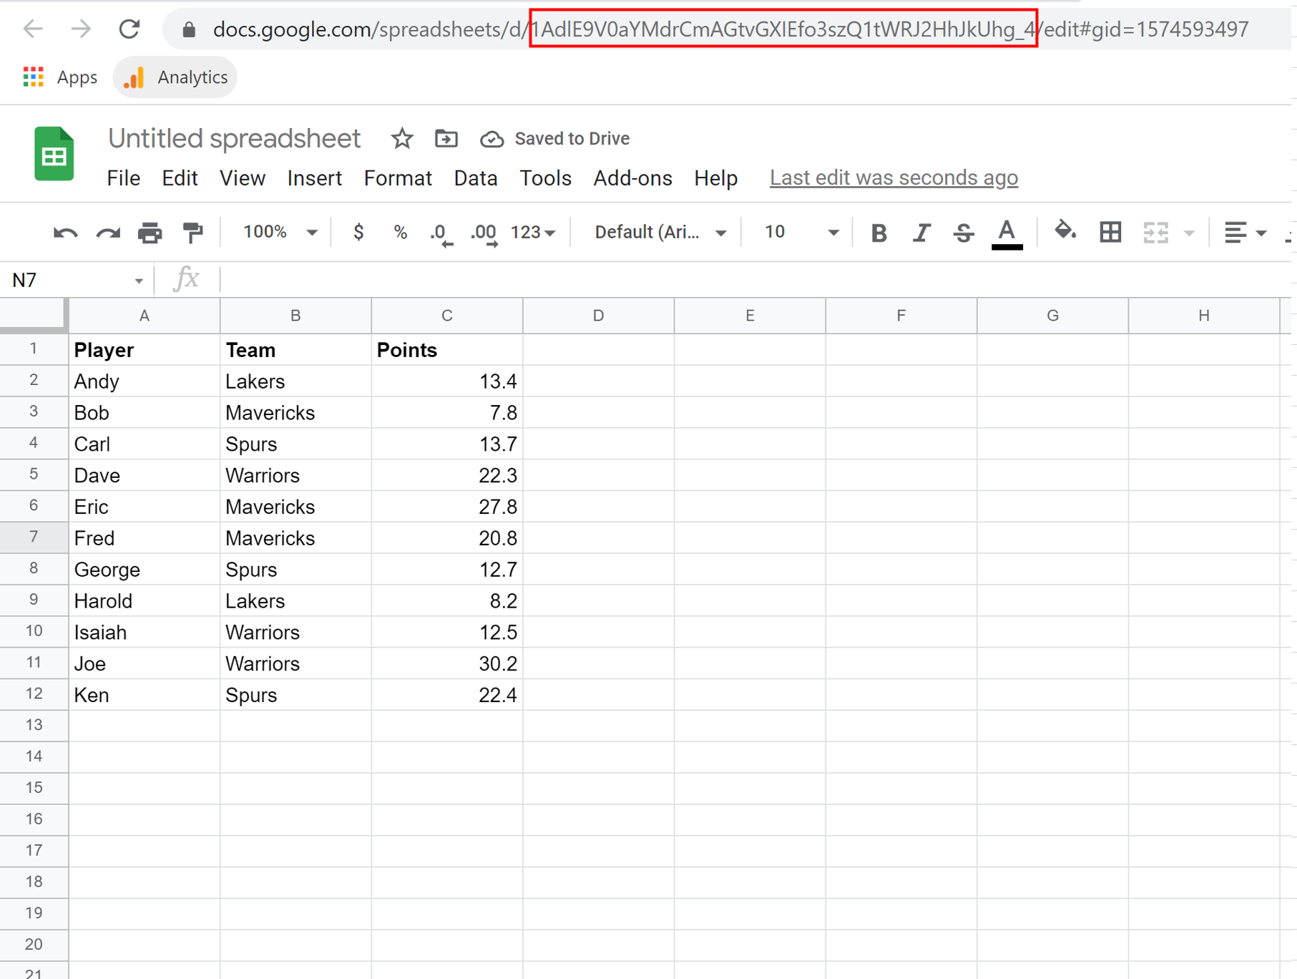
Task: Open the Fill color bucket tool
Action: pyautogui.click(x=1064, y=231)
